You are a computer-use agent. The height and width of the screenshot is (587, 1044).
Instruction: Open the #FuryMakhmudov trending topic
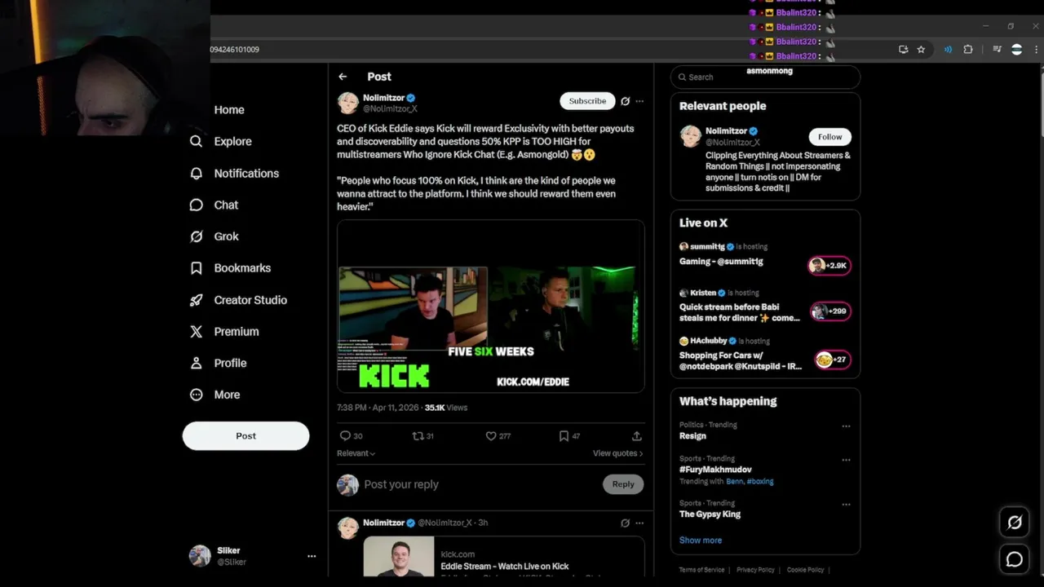click(x=715, y=470)
